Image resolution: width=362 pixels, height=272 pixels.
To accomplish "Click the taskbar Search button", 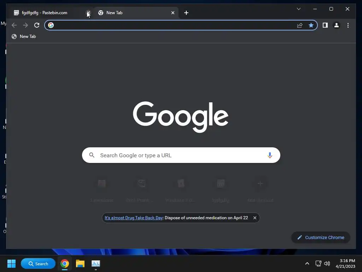I will pos(38,263).
